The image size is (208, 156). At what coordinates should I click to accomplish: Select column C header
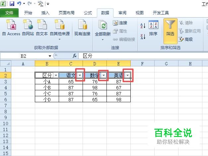coord(71,64)
